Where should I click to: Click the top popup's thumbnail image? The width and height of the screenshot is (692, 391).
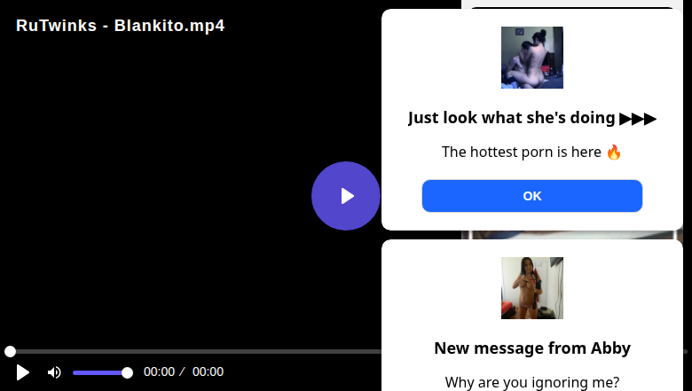532,58
